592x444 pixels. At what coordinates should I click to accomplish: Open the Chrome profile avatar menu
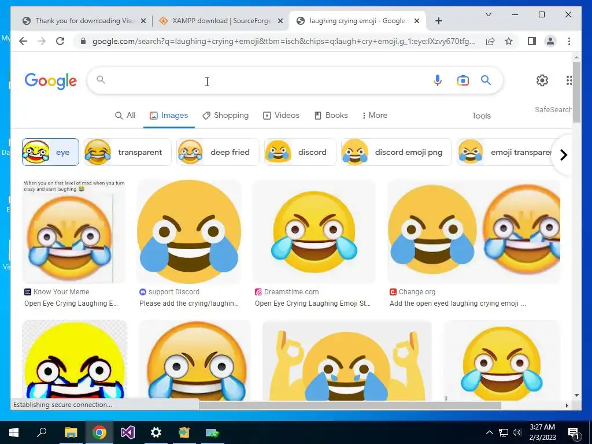click(x=550, y=41)
